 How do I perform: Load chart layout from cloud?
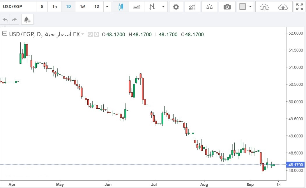[264, 7]
